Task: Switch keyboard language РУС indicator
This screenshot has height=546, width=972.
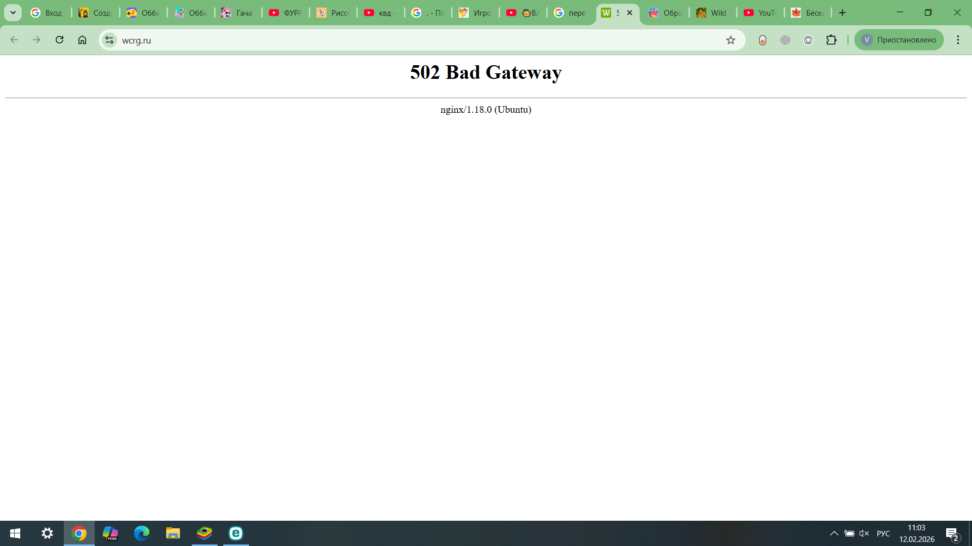Action: [883, 533]
